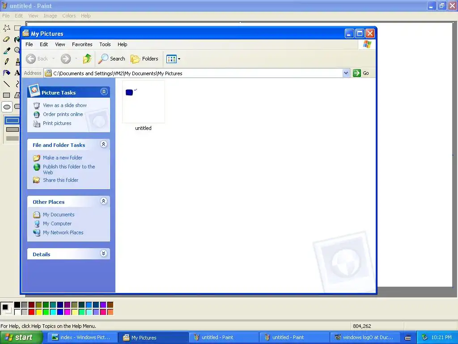The width and height of the screenshot is (458, 344).
Task: Click the My Pictures taskbar button
Action: (153, 338)
